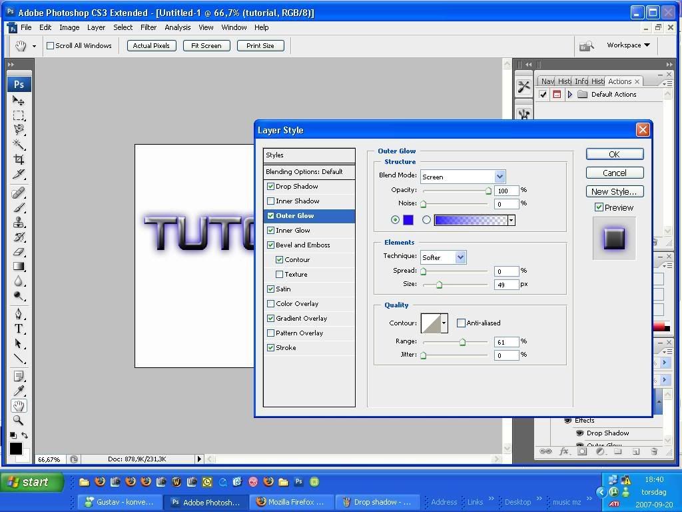Enable the Color Overlay checkbox
This screenshot has width=682, height=512.
(270, 304)
